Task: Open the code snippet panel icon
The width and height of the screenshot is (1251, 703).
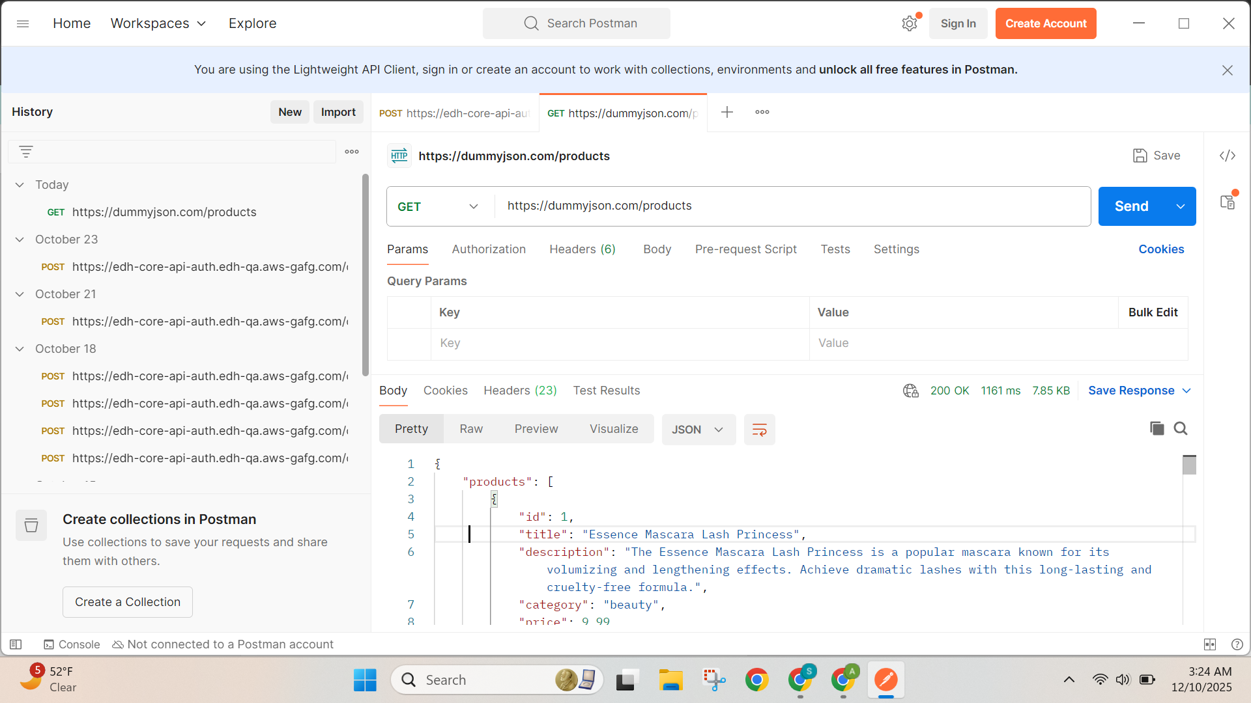Action: pyautogui.click(x=1228, y=156)
